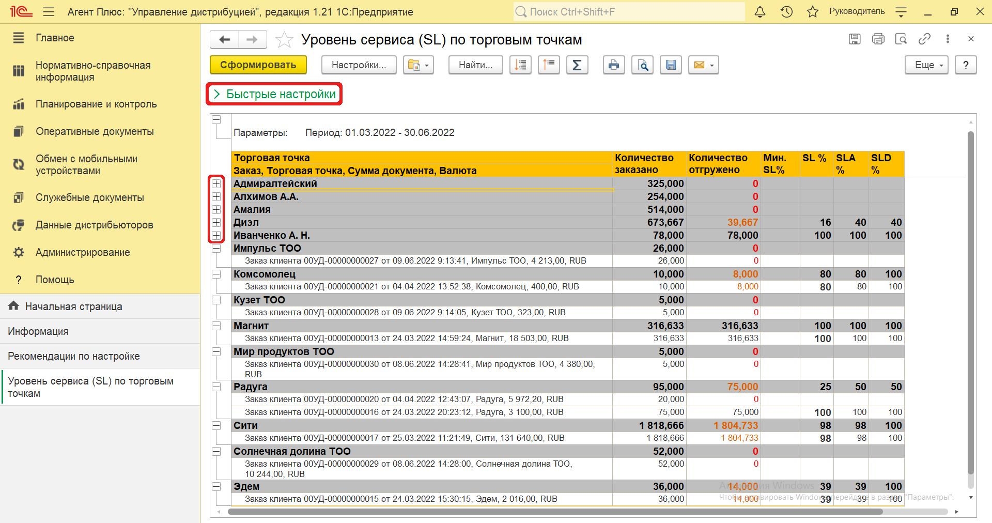Expand the Иванченко А. Н. row
The height and width of the screenshot is (523, 992).
pos(216,235)
